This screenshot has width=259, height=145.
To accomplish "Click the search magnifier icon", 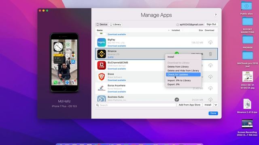I will (x=98, y=105).
